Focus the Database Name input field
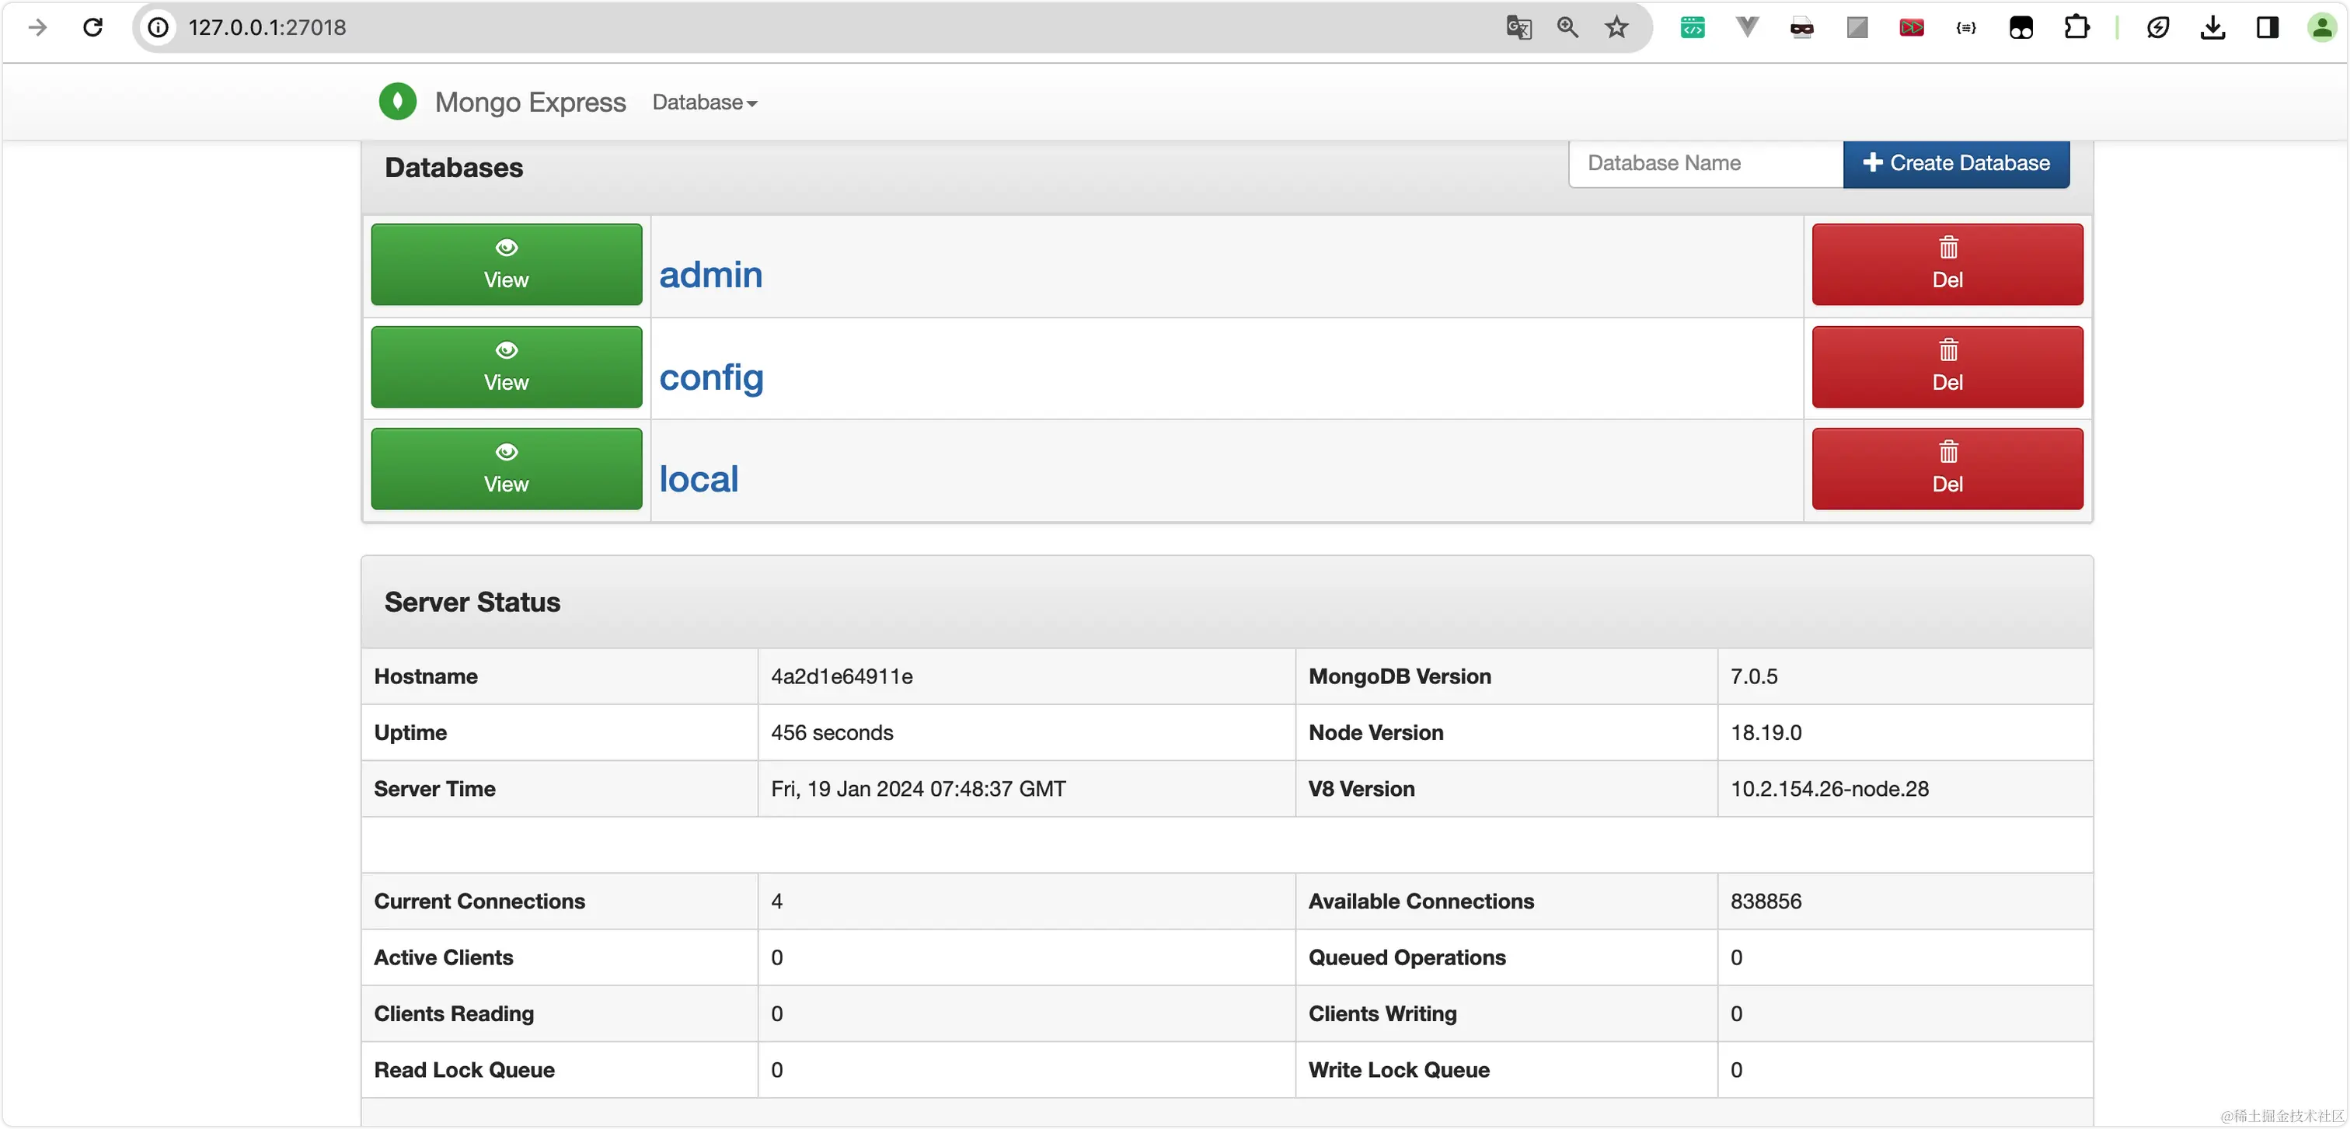Image resolution: width=2350 pixels, height=1129 pixels. (x=1704, y=163)
